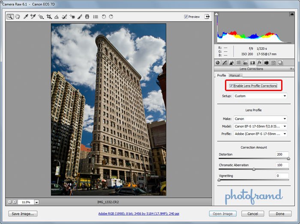Click the ISO 200 exposure readout

click(247, 54)
